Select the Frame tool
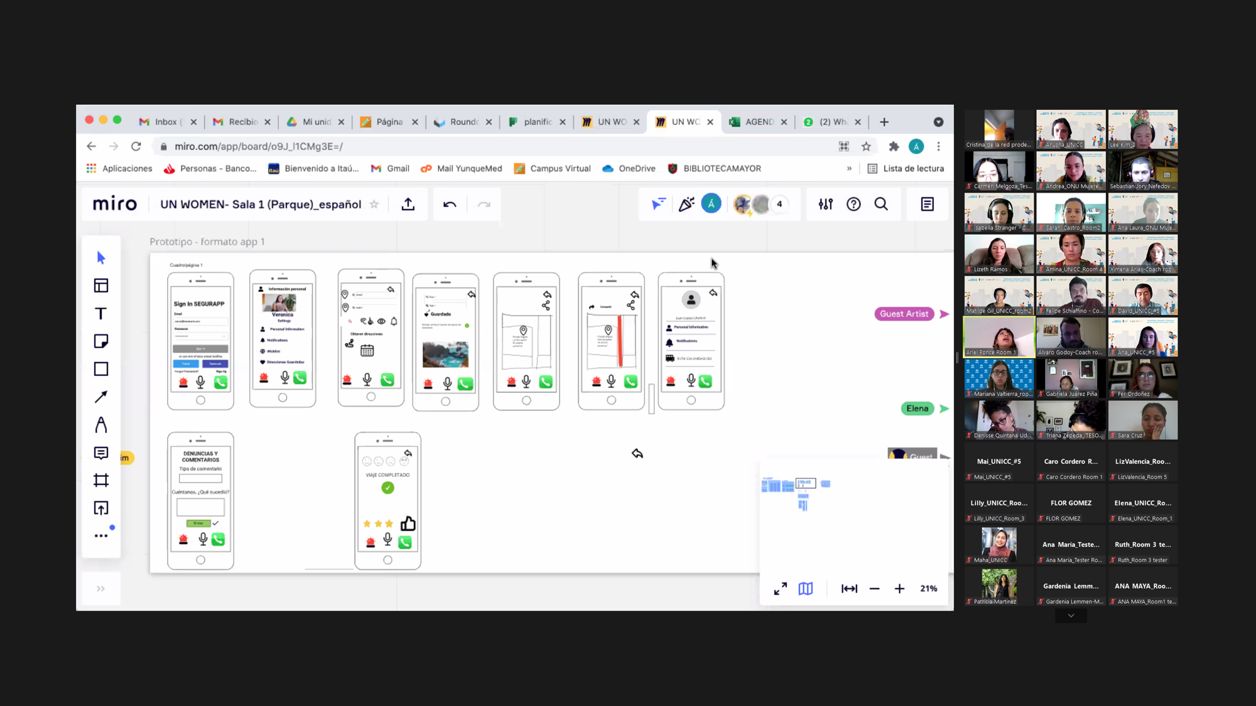 click(101, 481)
